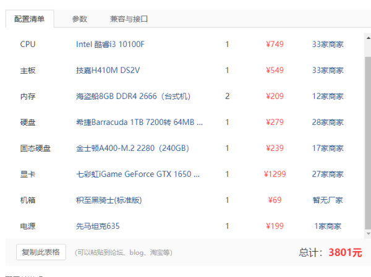Image resolution: width=371 pixels, height=277 pixels.
Task: Click the 复制此表格 button
Action: coord(41,252)
